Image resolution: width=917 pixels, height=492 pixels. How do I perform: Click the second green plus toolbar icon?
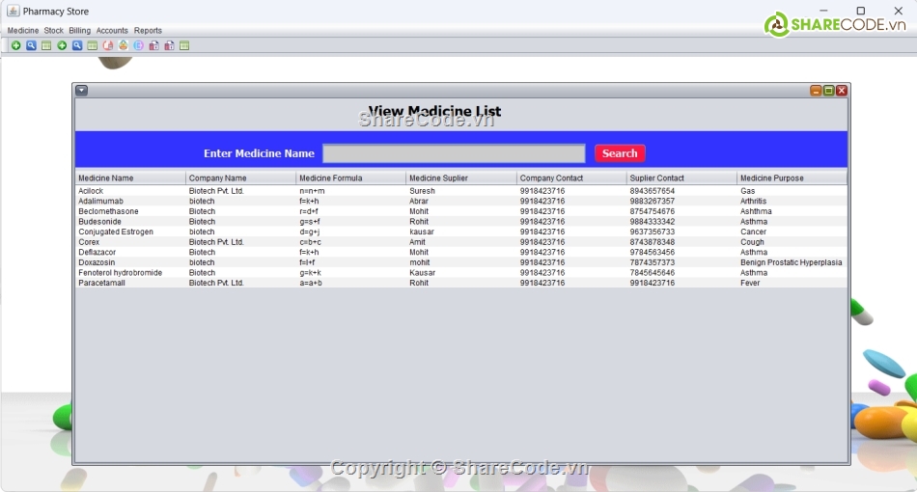tap(62, 45)
